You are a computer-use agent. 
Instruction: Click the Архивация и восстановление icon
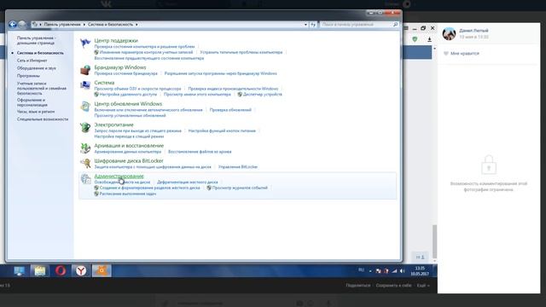[85, 148]
